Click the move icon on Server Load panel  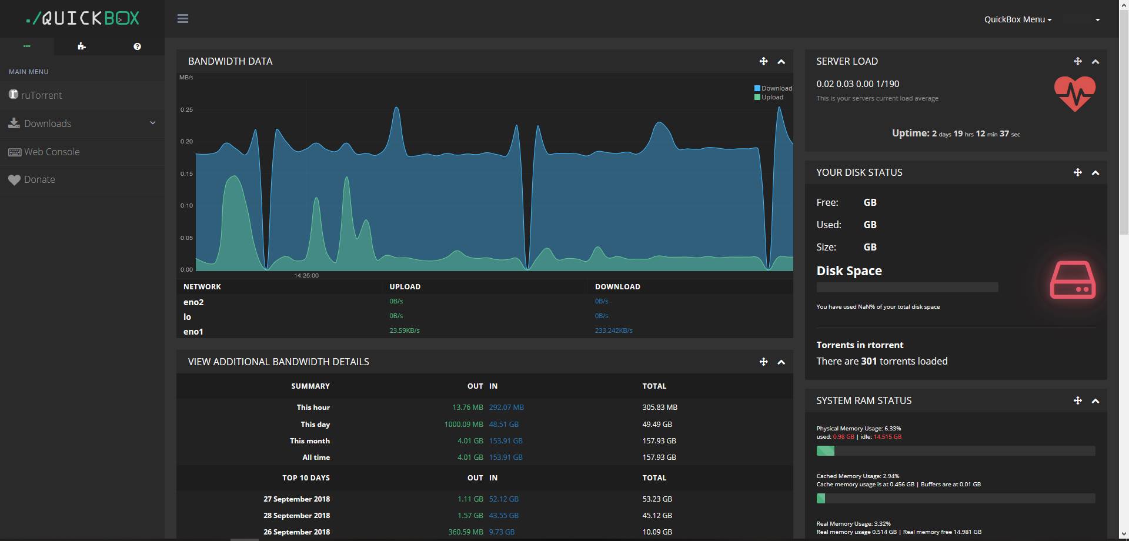coord(1077,61)
